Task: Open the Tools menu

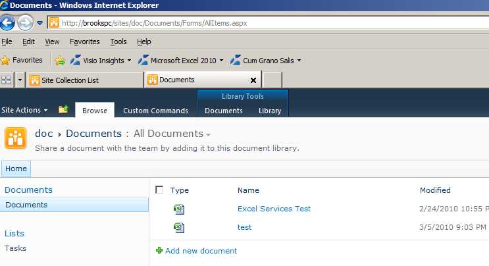Action: click(118, 41)
